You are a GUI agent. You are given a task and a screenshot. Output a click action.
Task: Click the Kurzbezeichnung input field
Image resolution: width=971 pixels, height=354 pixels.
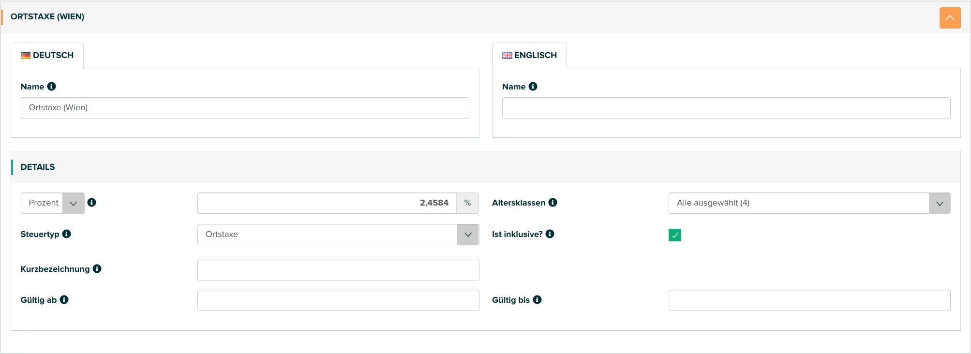pos(338,269)
